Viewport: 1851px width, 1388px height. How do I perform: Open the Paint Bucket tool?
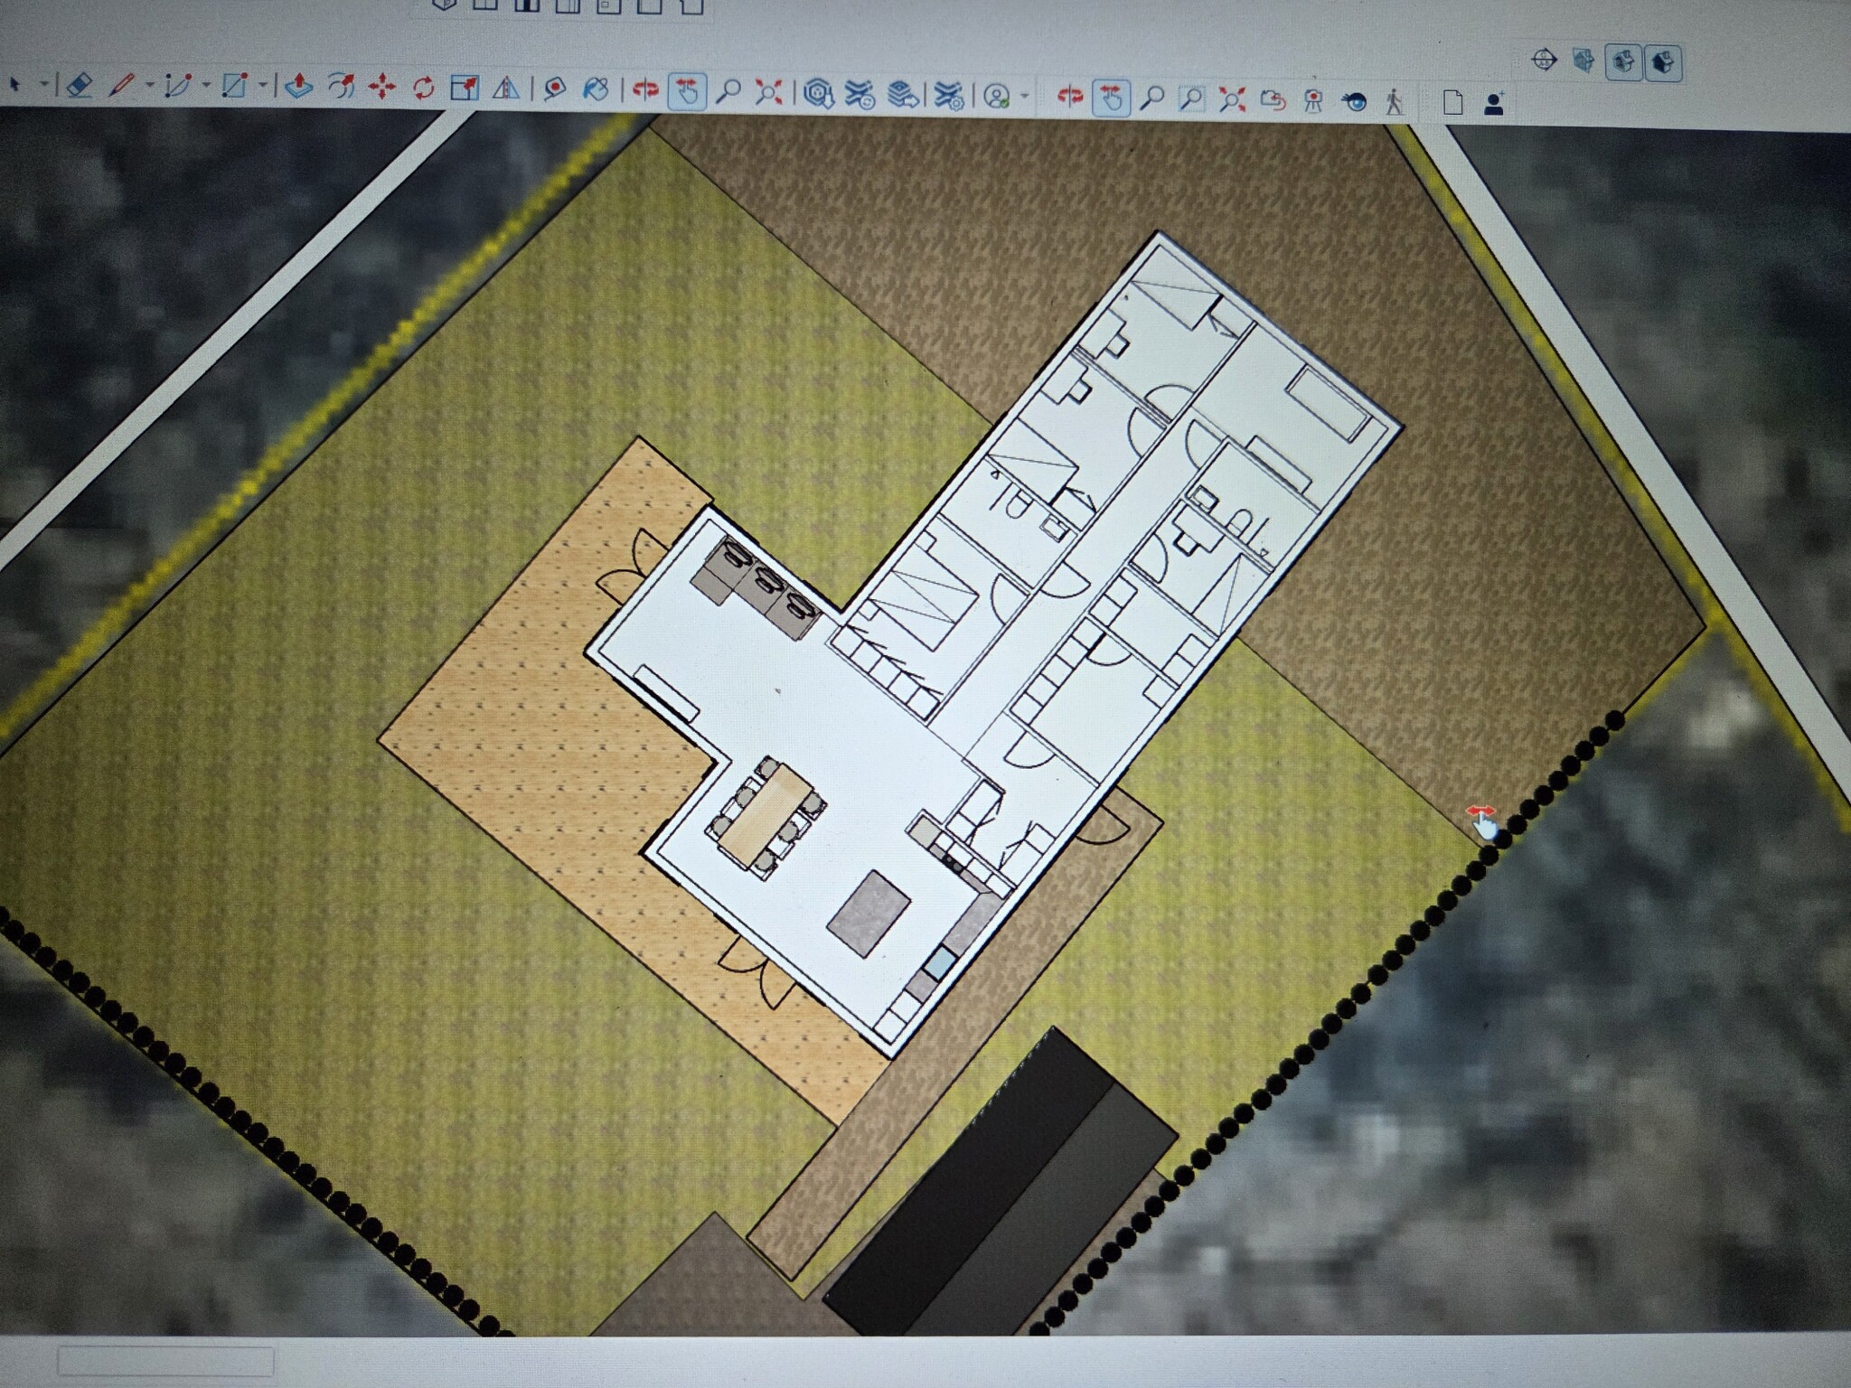(596, 89)
